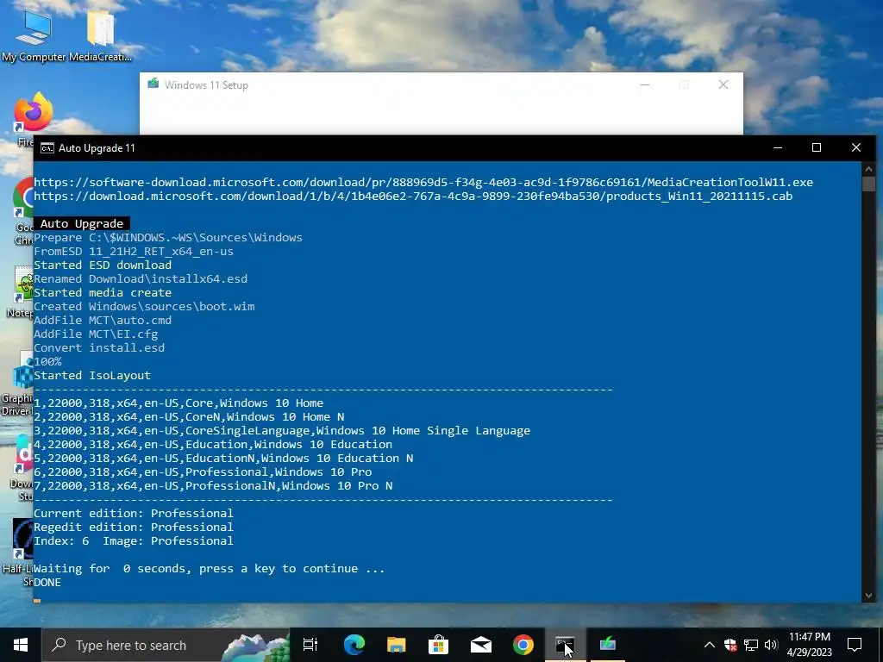Click the 'Started ESD download' line
Image resolution: width=883 pixels, height=662 pixels.
tap(103, 265)
